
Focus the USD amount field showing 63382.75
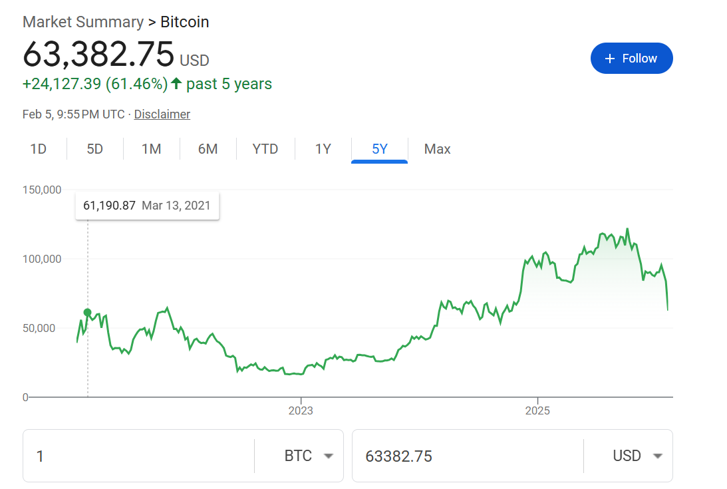point(466,456)
